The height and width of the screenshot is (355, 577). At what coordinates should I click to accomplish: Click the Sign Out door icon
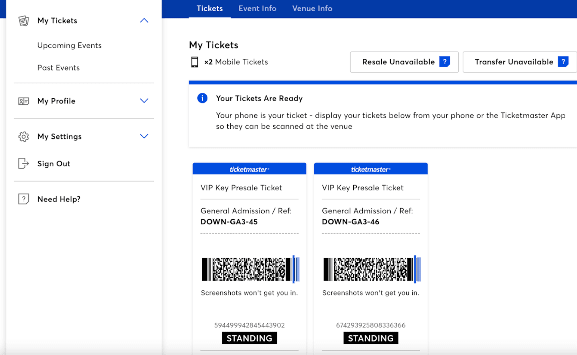24,164
